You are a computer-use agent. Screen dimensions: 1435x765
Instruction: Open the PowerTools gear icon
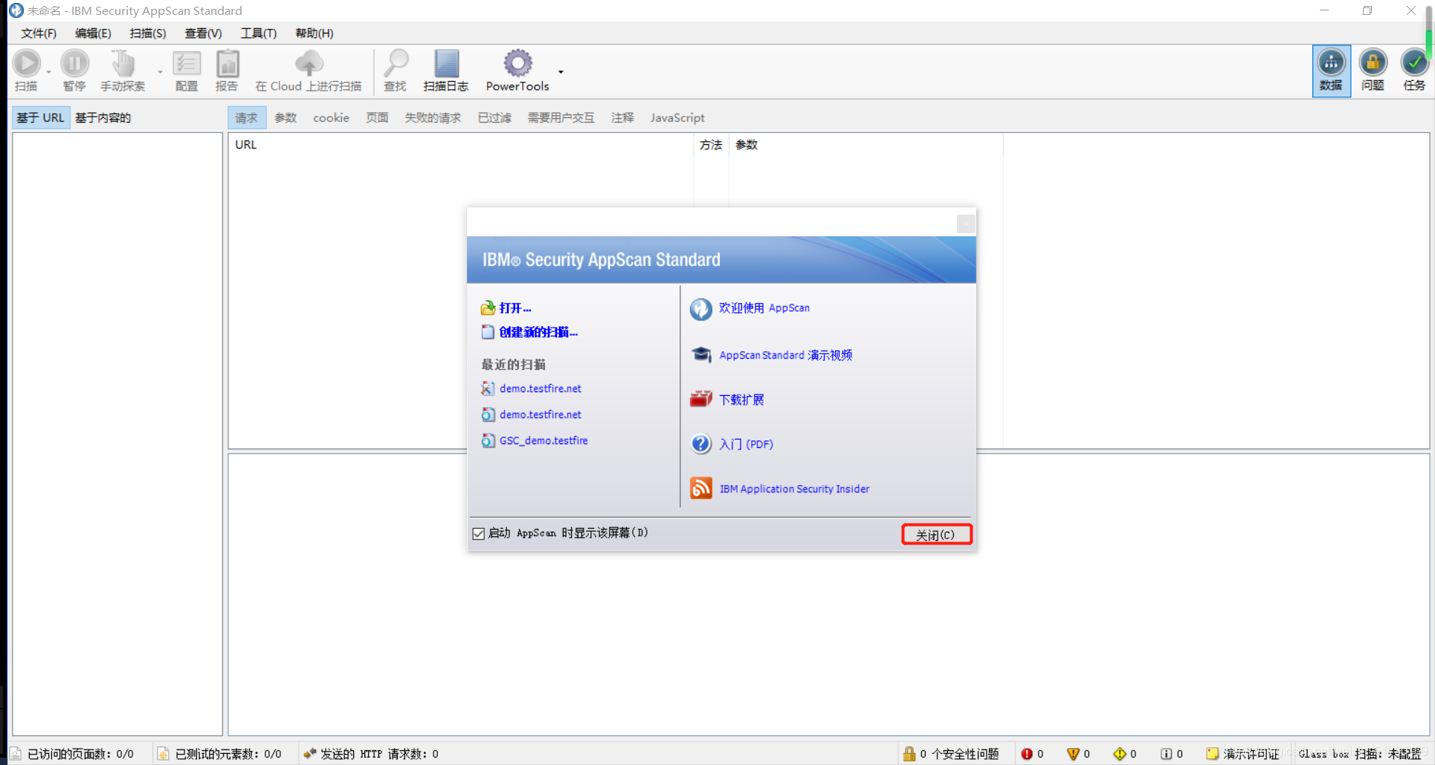point(517,64)
